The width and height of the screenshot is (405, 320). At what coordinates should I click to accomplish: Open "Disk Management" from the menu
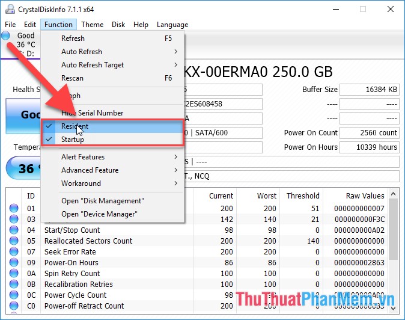(x=112, y=201)
